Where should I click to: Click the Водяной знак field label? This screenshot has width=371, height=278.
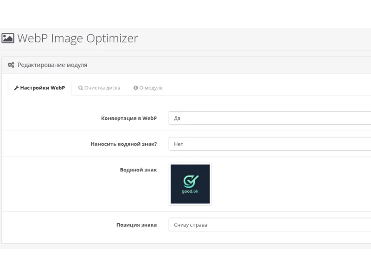tap(138, 170)
